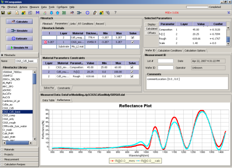Open the Filmstack menu
Screen dimensions: 232x168
coord(13,7)
